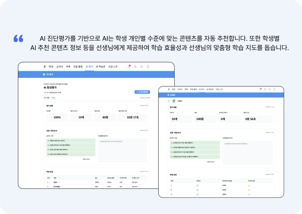Click the '100점' score value
The width and height of the screenshot is (302, 214).
(x=200, y=119)
